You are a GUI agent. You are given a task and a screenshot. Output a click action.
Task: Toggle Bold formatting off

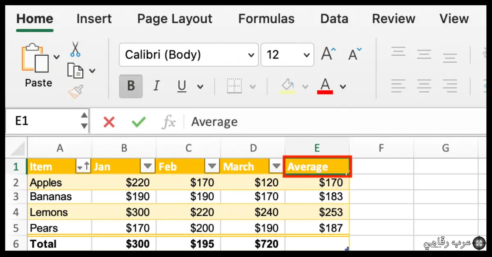pyautogui.click(x=130, y=86)
